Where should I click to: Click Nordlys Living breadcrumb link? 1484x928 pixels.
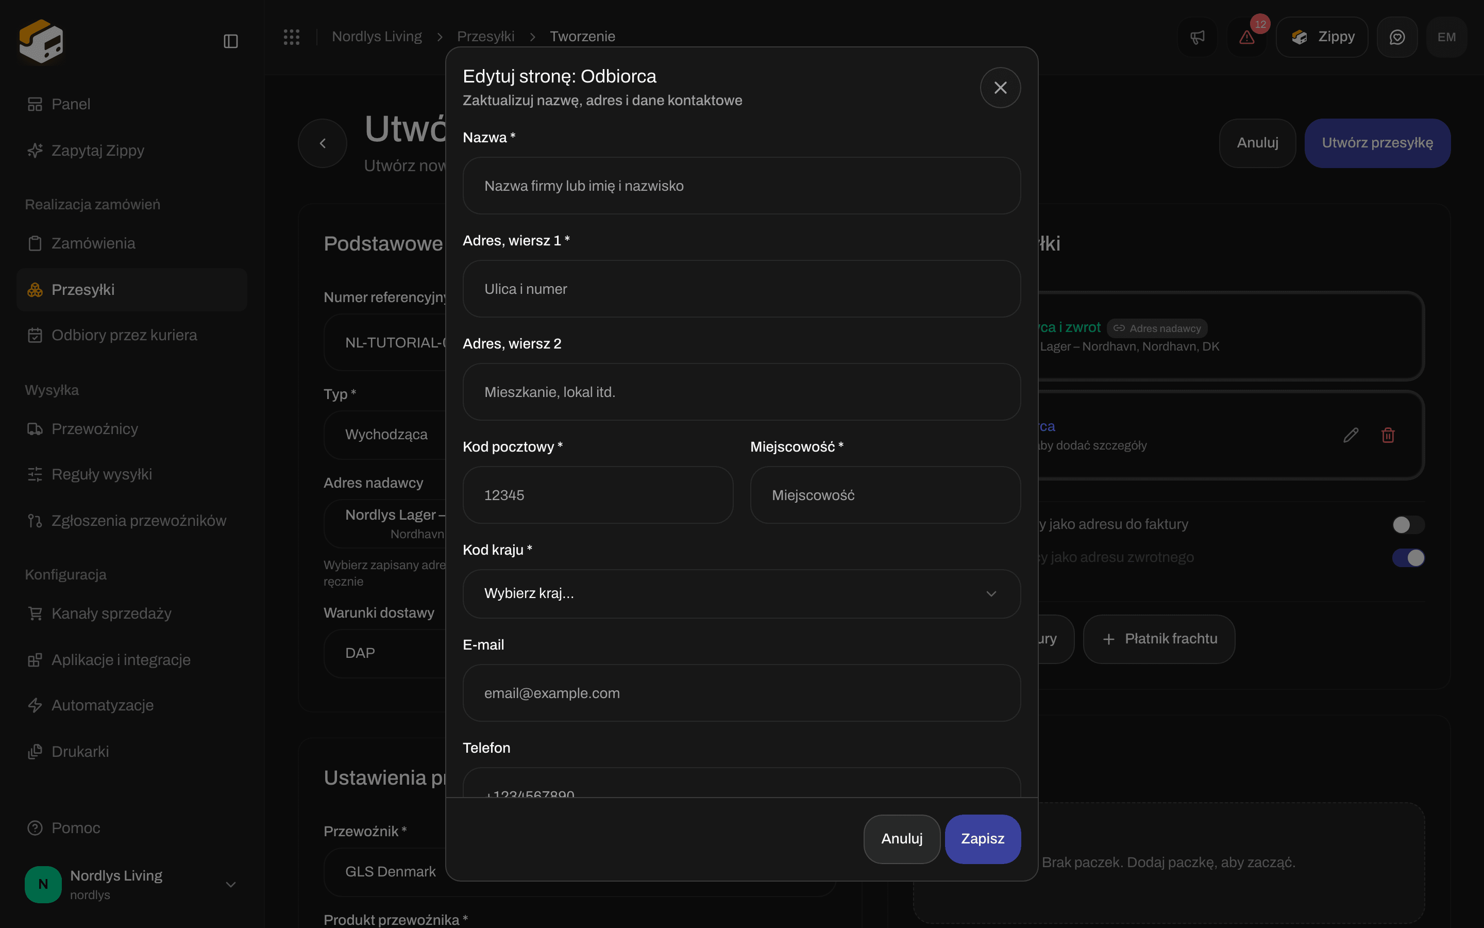377,37
